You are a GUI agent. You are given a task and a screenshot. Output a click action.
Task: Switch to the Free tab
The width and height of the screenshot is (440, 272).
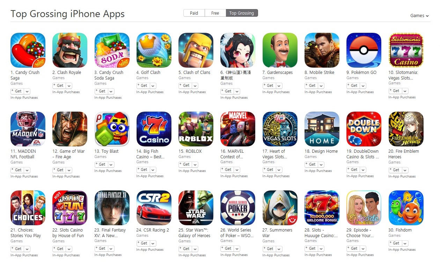[x=215, y=13]
